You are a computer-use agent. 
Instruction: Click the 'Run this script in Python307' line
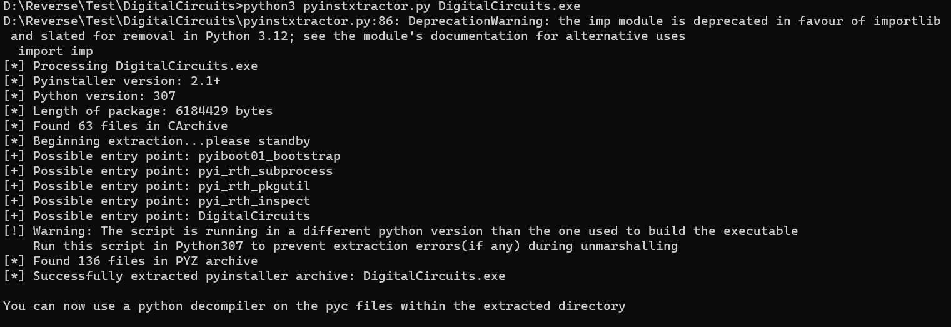click(355, 246)
